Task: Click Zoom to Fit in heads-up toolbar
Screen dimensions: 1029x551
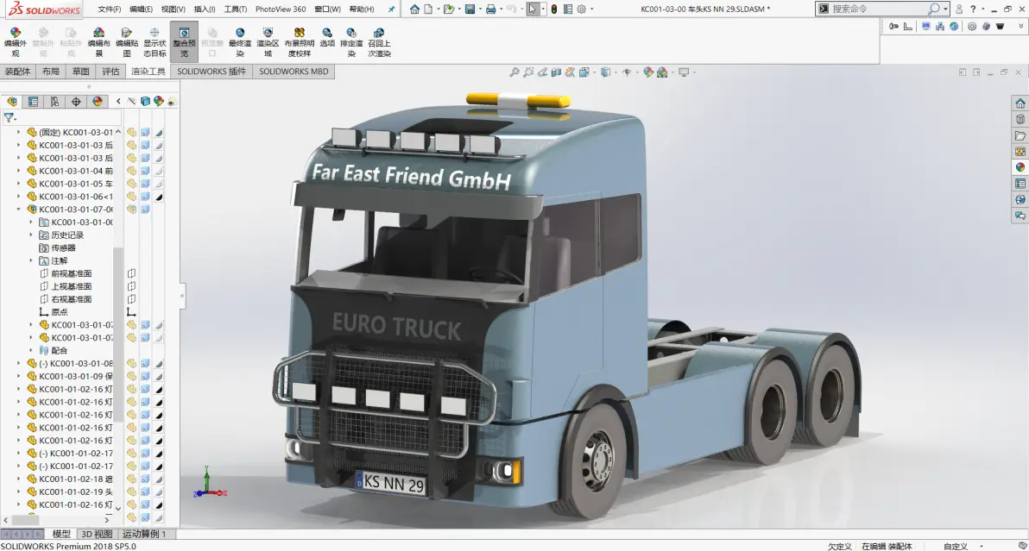Action: 514,72
